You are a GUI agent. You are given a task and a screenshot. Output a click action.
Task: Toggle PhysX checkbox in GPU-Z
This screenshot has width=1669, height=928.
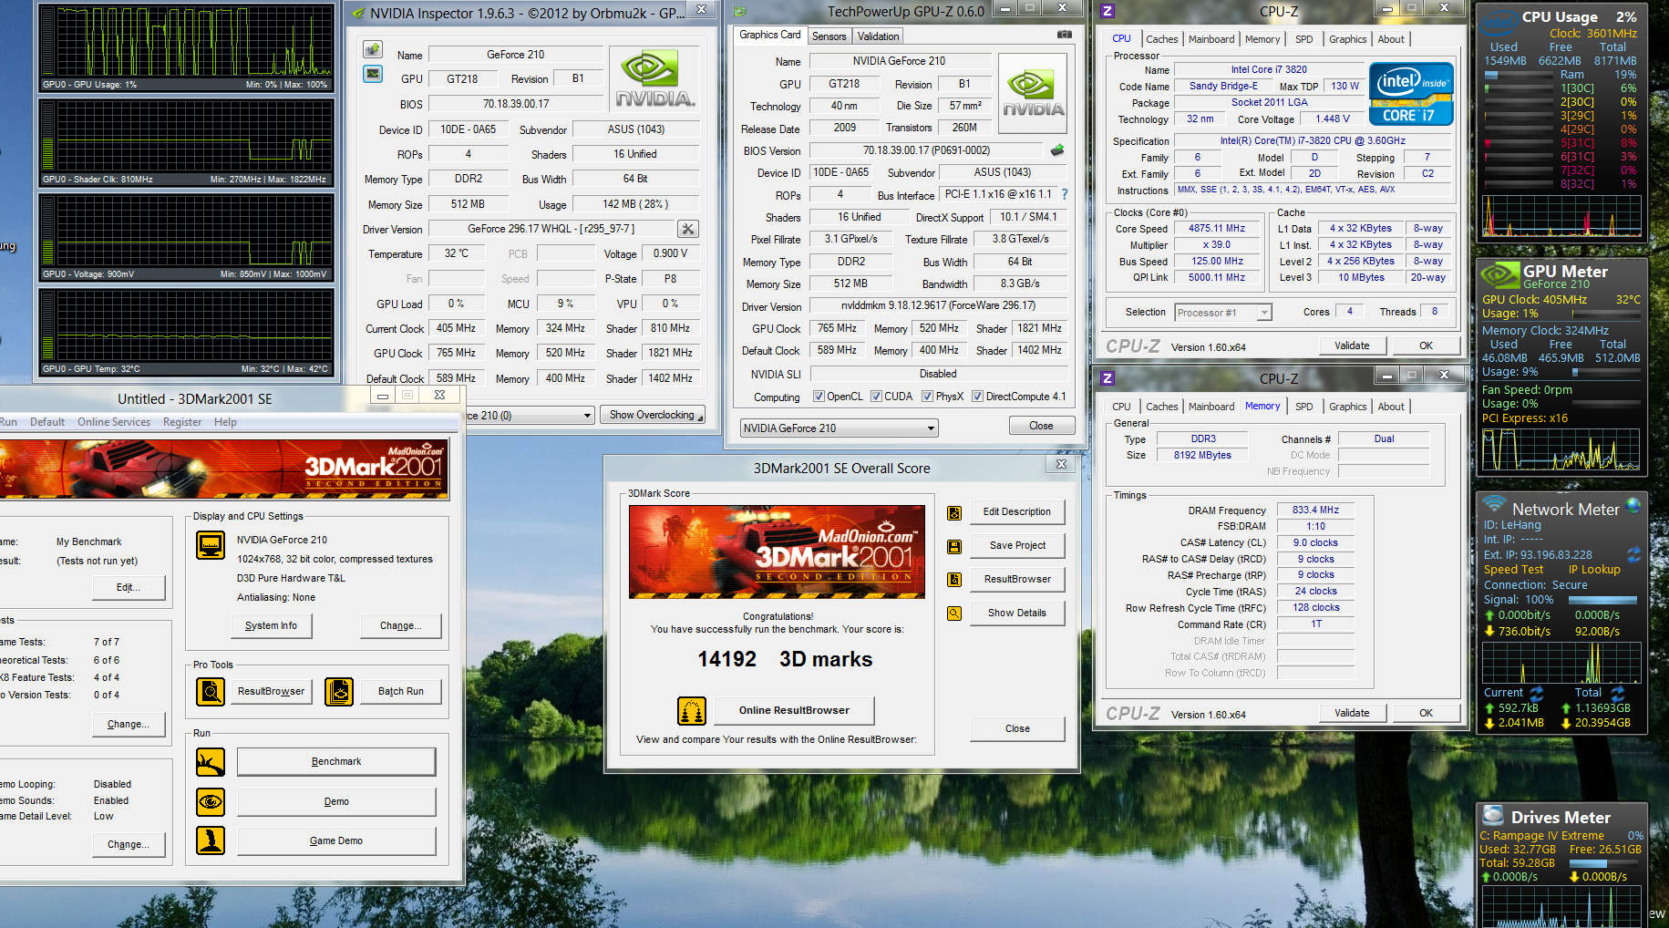pyautogui.click(x=927, y=397)
